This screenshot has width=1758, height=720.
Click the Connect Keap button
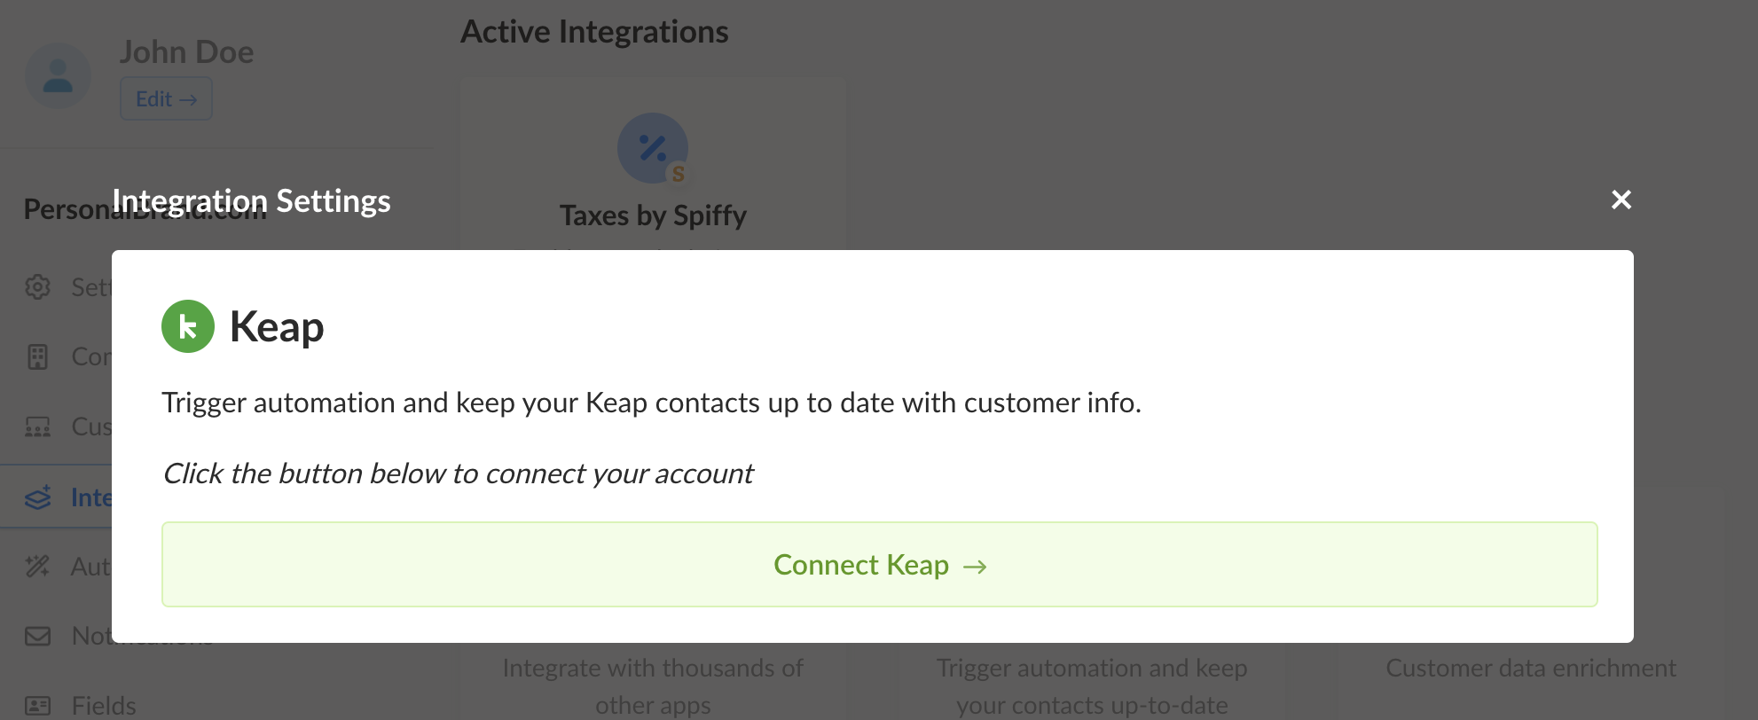pyautogui.click(x=879, y=565)
